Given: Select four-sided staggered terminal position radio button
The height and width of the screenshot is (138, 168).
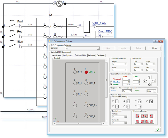Looking at the screenshot, I should click(x=147, y=101).
